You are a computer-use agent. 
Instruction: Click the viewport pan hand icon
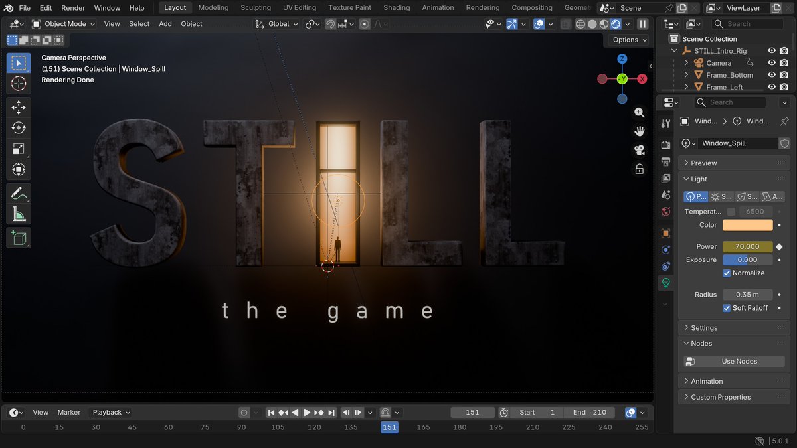point(639,131)
